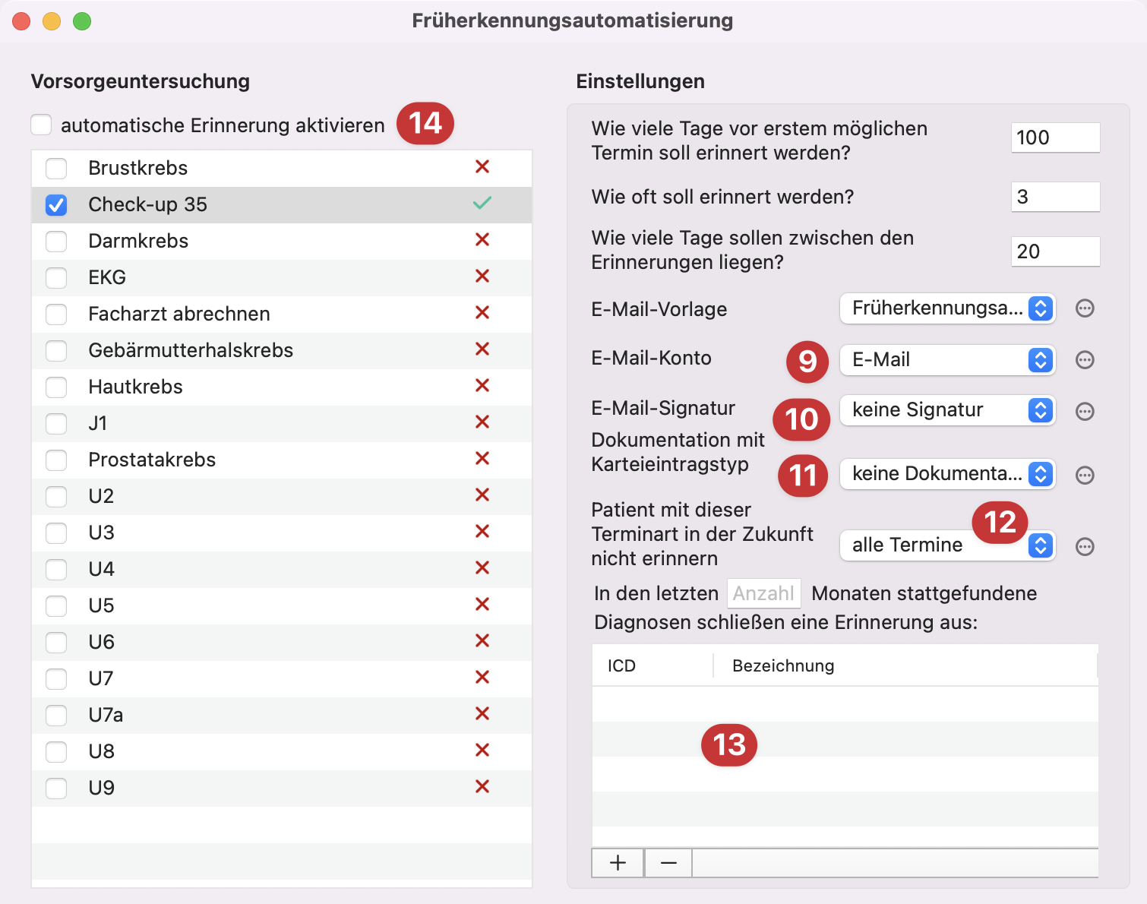Select the U7 row label
The height and width of the screenshot is (904, 1147).
point(101,678)
